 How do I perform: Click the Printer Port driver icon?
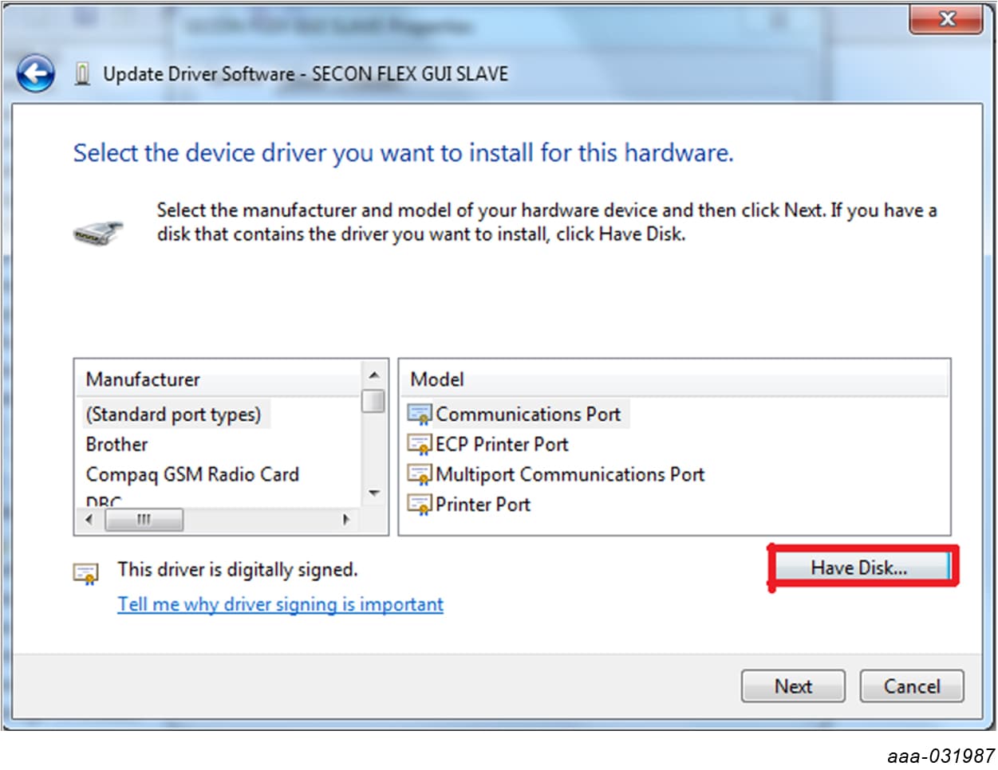[419, 505]
